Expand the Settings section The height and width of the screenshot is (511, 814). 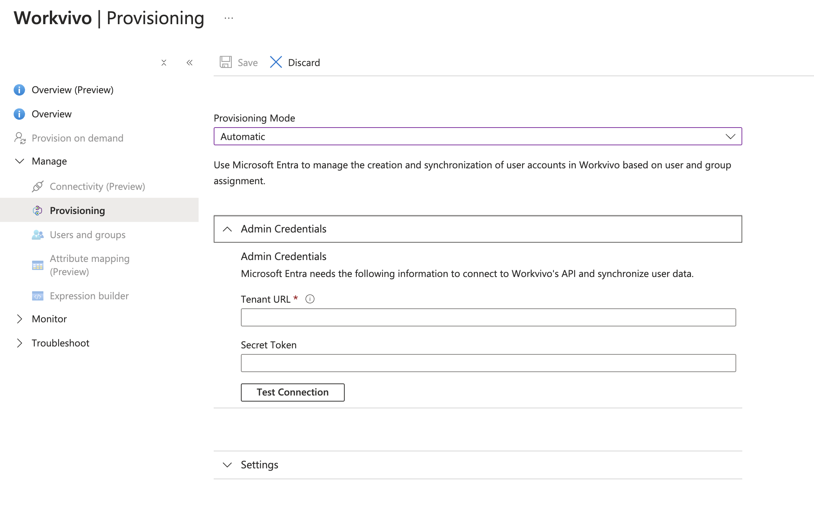(227, 465)
